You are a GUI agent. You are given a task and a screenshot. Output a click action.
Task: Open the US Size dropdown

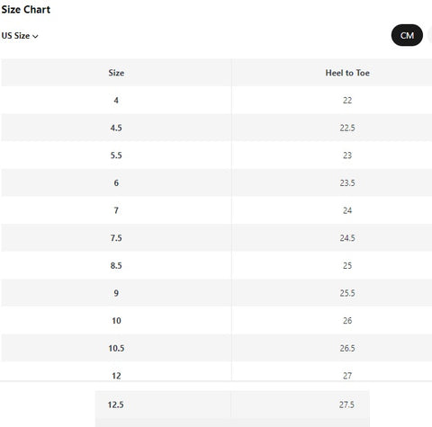[x=20, y=36]
